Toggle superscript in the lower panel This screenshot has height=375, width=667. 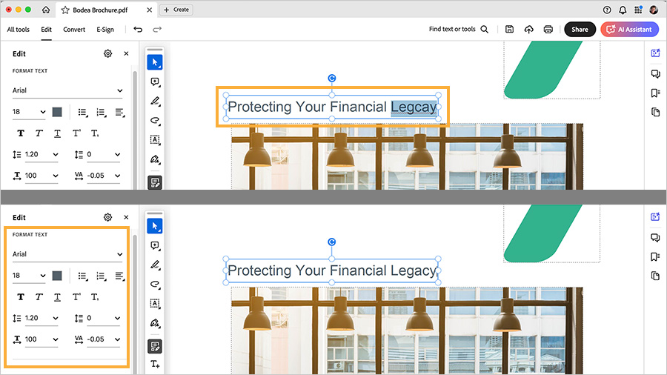click(76, 296)
